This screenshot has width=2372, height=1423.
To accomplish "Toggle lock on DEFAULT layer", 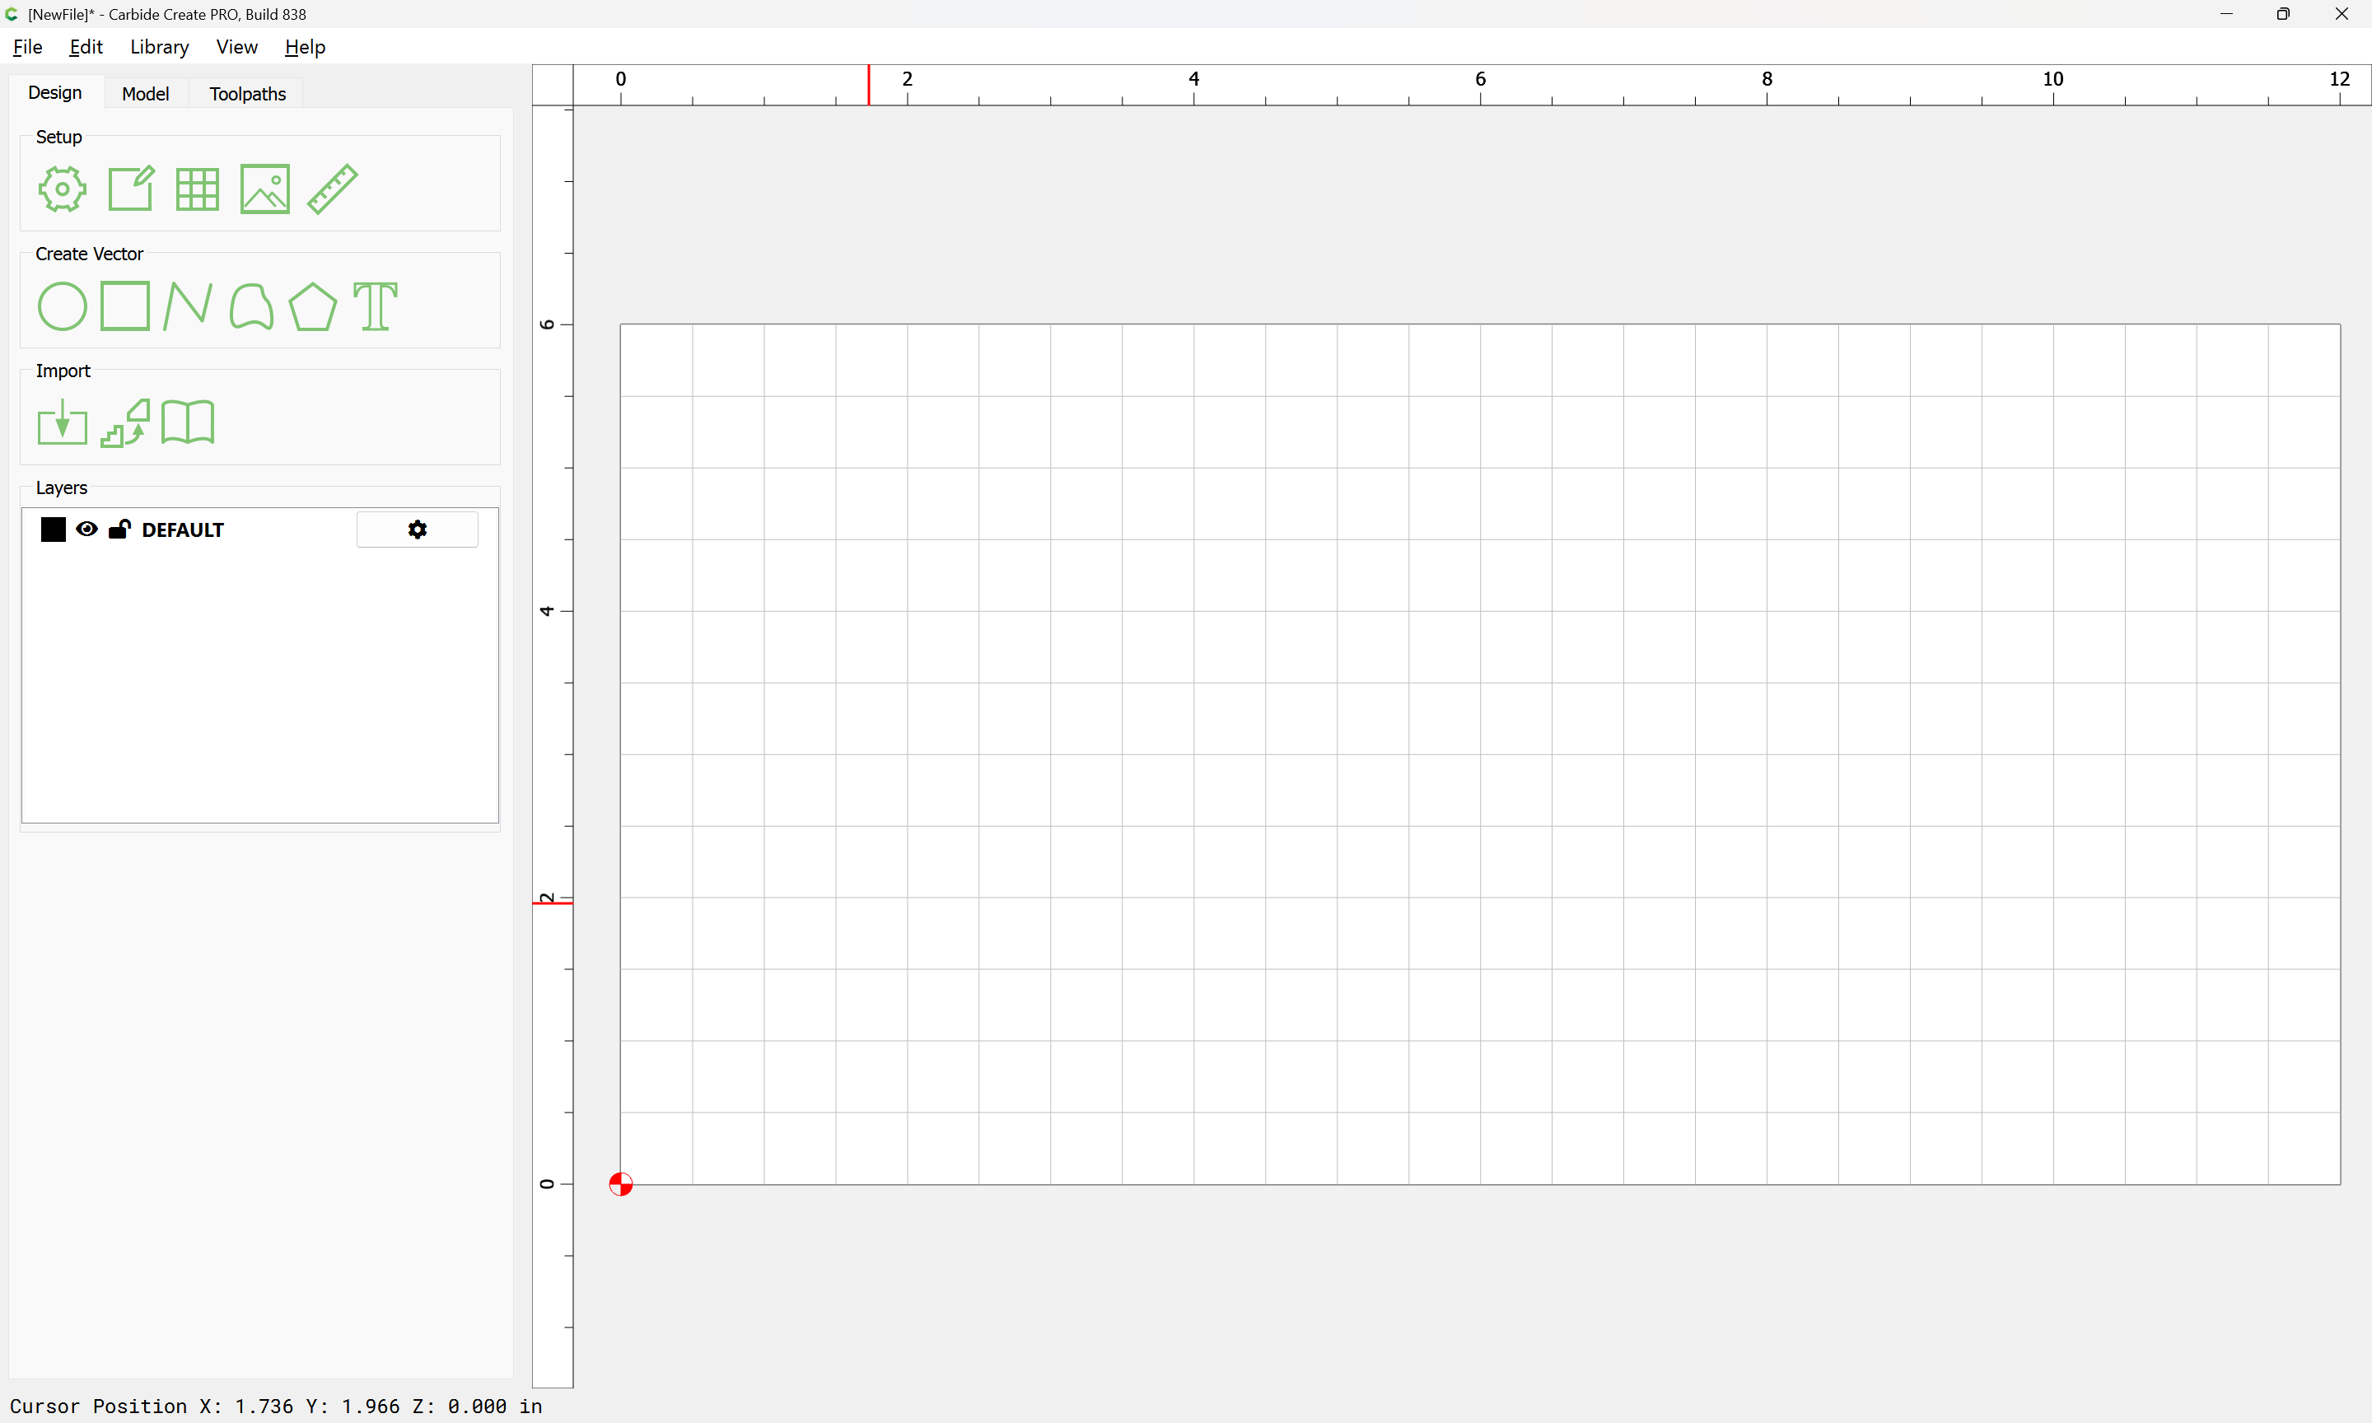I will pyautogui.click(x=120, y=530).
